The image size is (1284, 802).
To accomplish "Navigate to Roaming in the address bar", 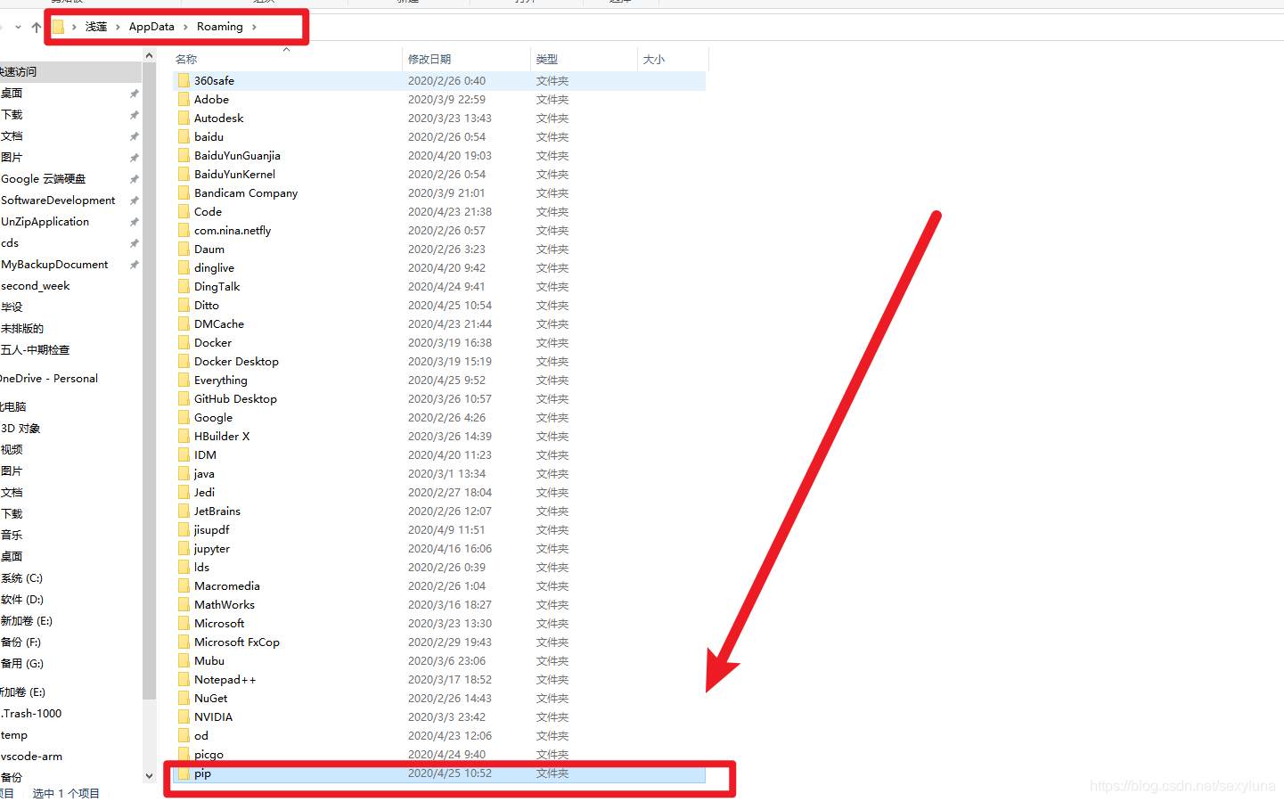I will (220, 27).
